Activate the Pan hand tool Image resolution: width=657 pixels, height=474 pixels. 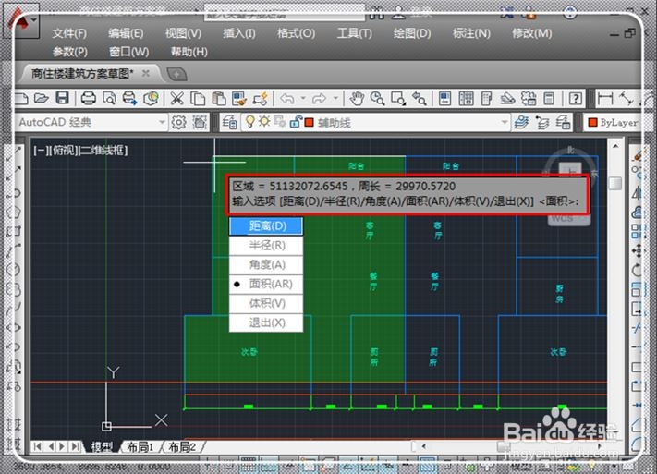[357, 99]
